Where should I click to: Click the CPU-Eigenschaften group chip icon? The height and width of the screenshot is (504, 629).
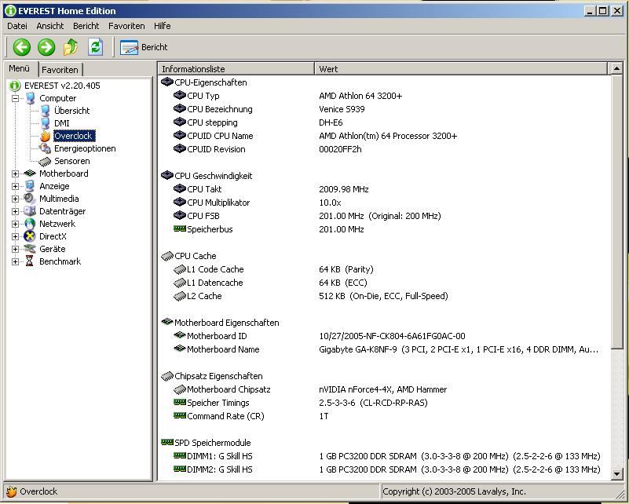click(x=167, y=82)
